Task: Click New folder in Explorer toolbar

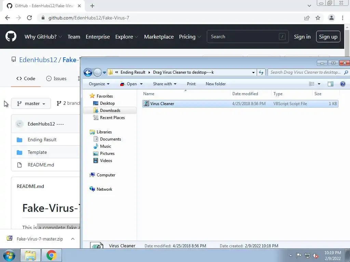Action: (x=216, y=84)
